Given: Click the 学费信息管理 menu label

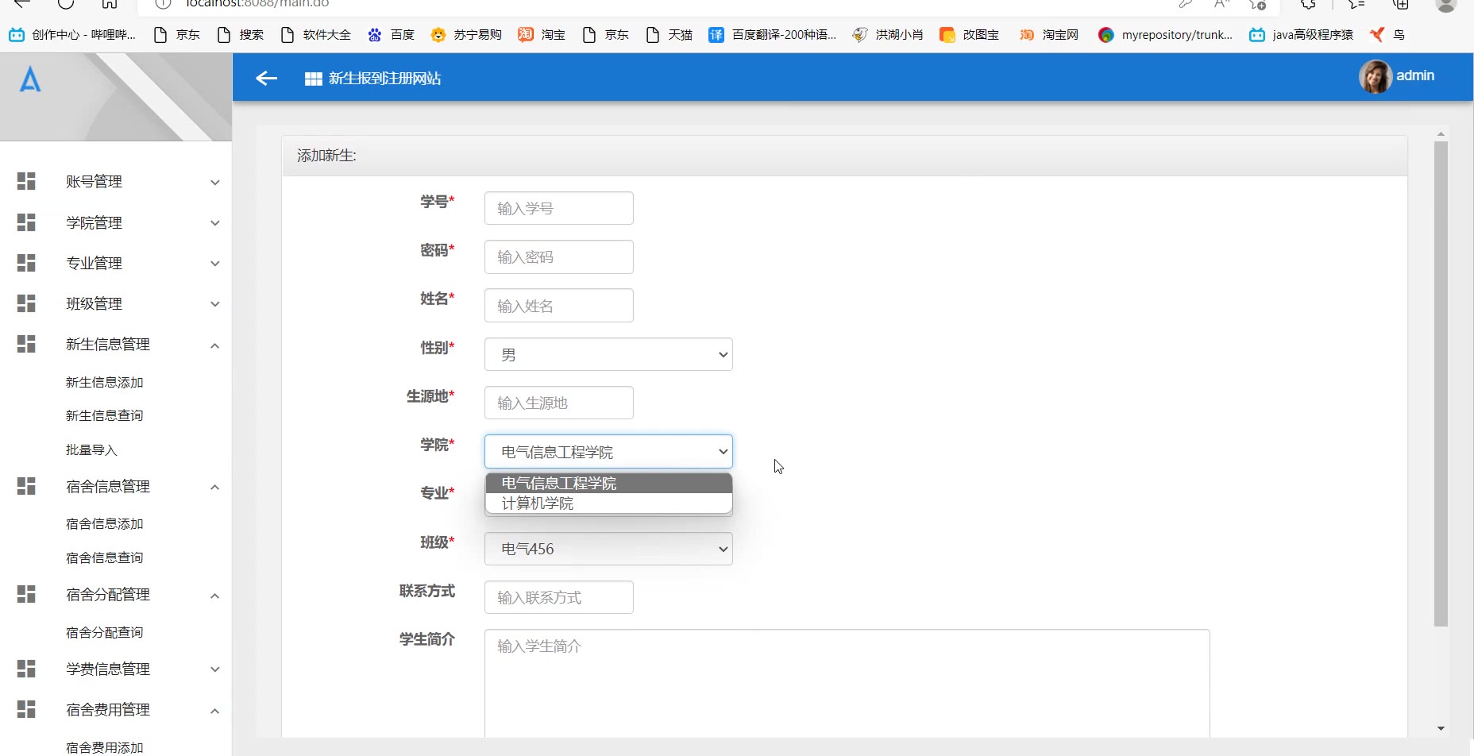Looking at the screenshot, I should pyautogui.click(x=108, y=669).
